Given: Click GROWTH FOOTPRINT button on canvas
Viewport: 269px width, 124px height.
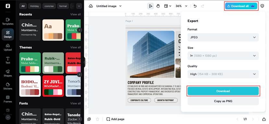Looking at the screenshot, I should pyautogui.click(x=166, y=100).
